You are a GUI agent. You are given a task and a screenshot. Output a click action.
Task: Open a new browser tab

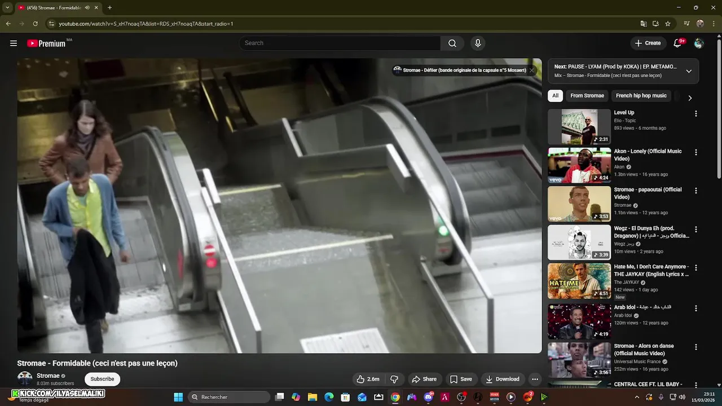[x=109, y=8]
